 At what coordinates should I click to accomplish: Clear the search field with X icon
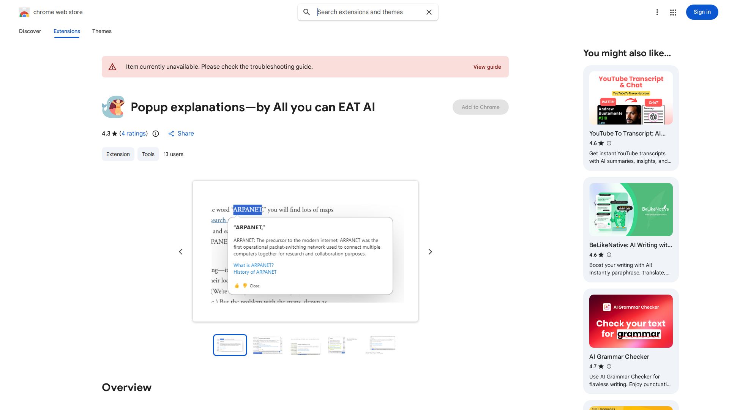click(429, 12)
